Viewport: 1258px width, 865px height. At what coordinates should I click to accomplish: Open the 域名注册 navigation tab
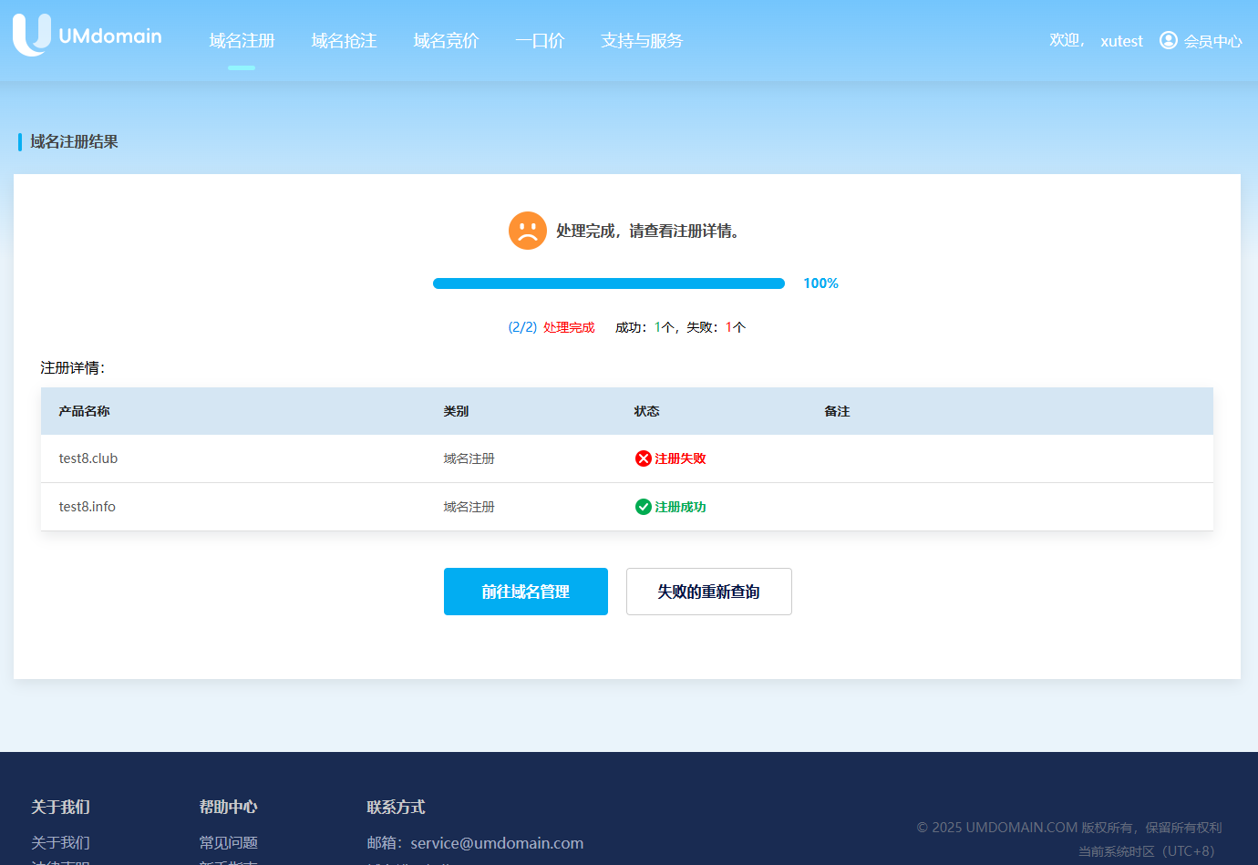point(242,41)
